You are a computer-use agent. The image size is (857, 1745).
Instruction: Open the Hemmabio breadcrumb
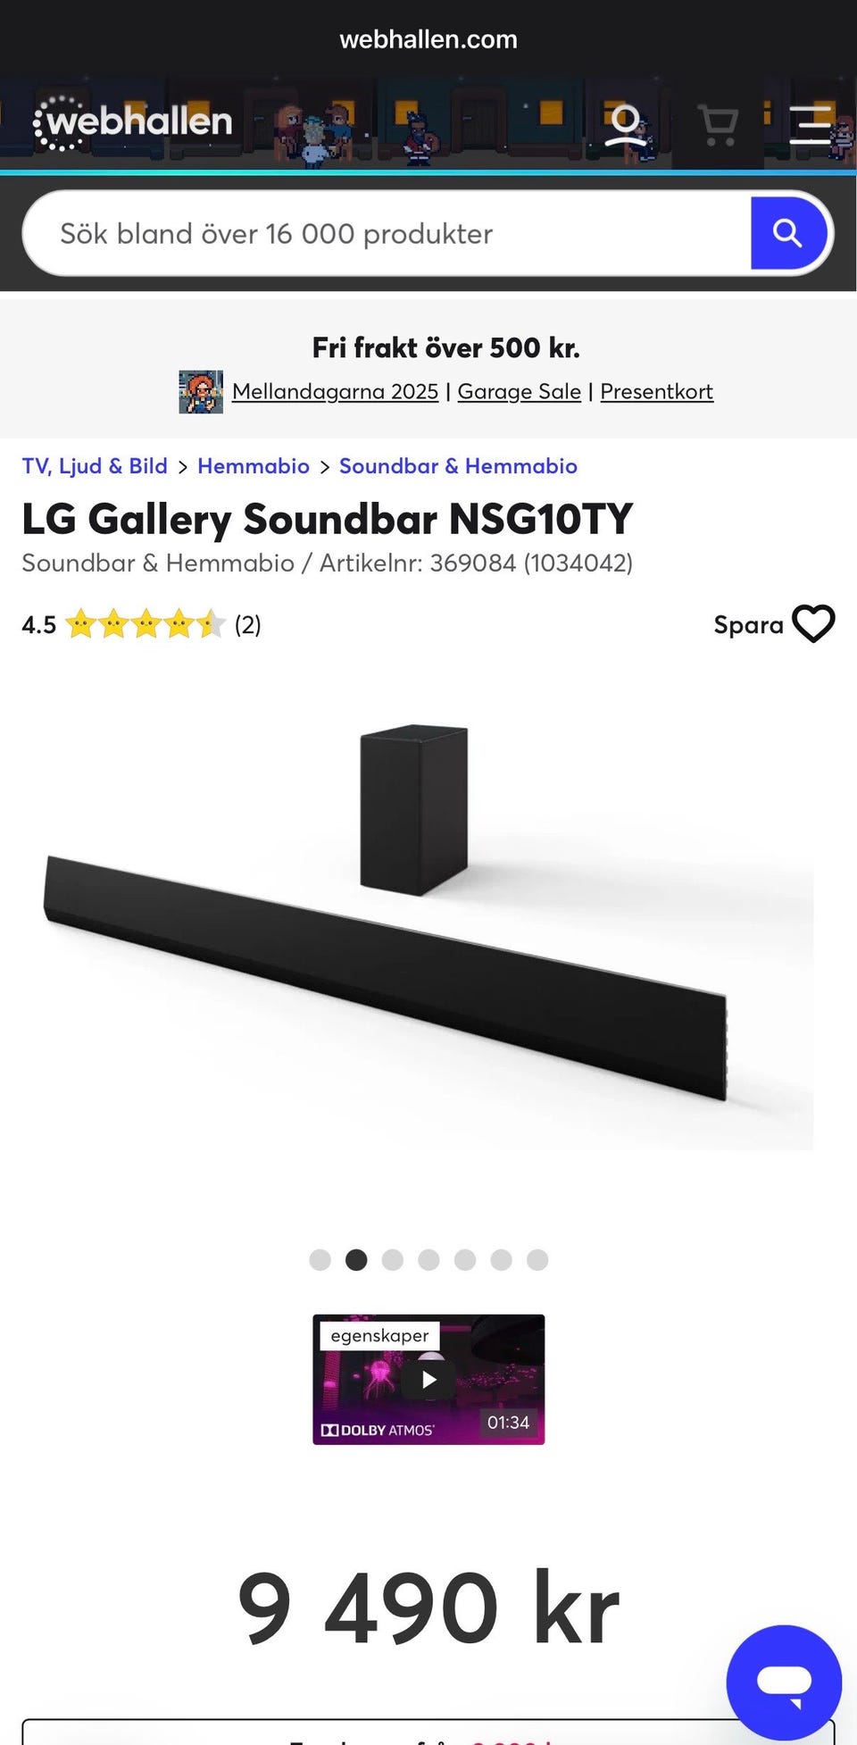[254, 466]
